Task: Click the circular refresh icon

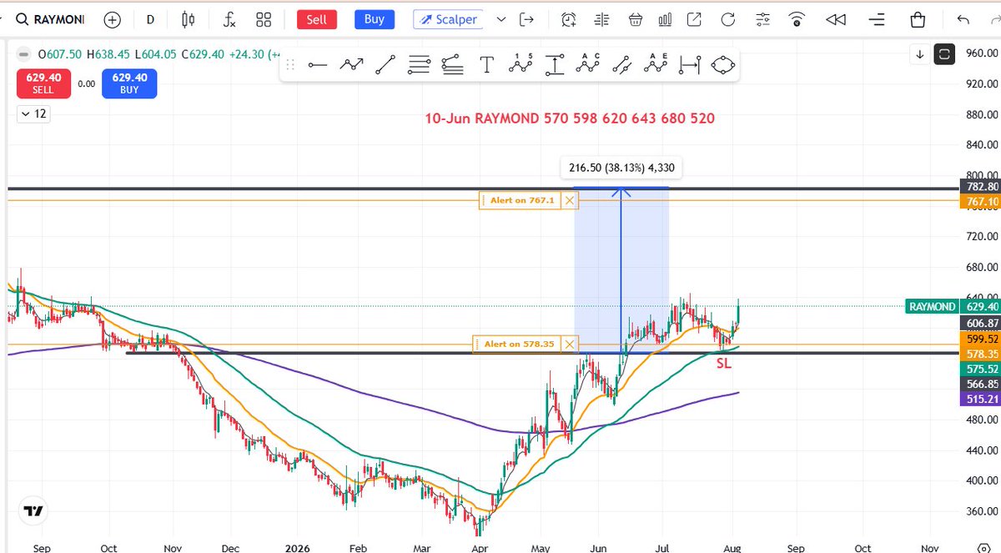Action: point(729,19)
